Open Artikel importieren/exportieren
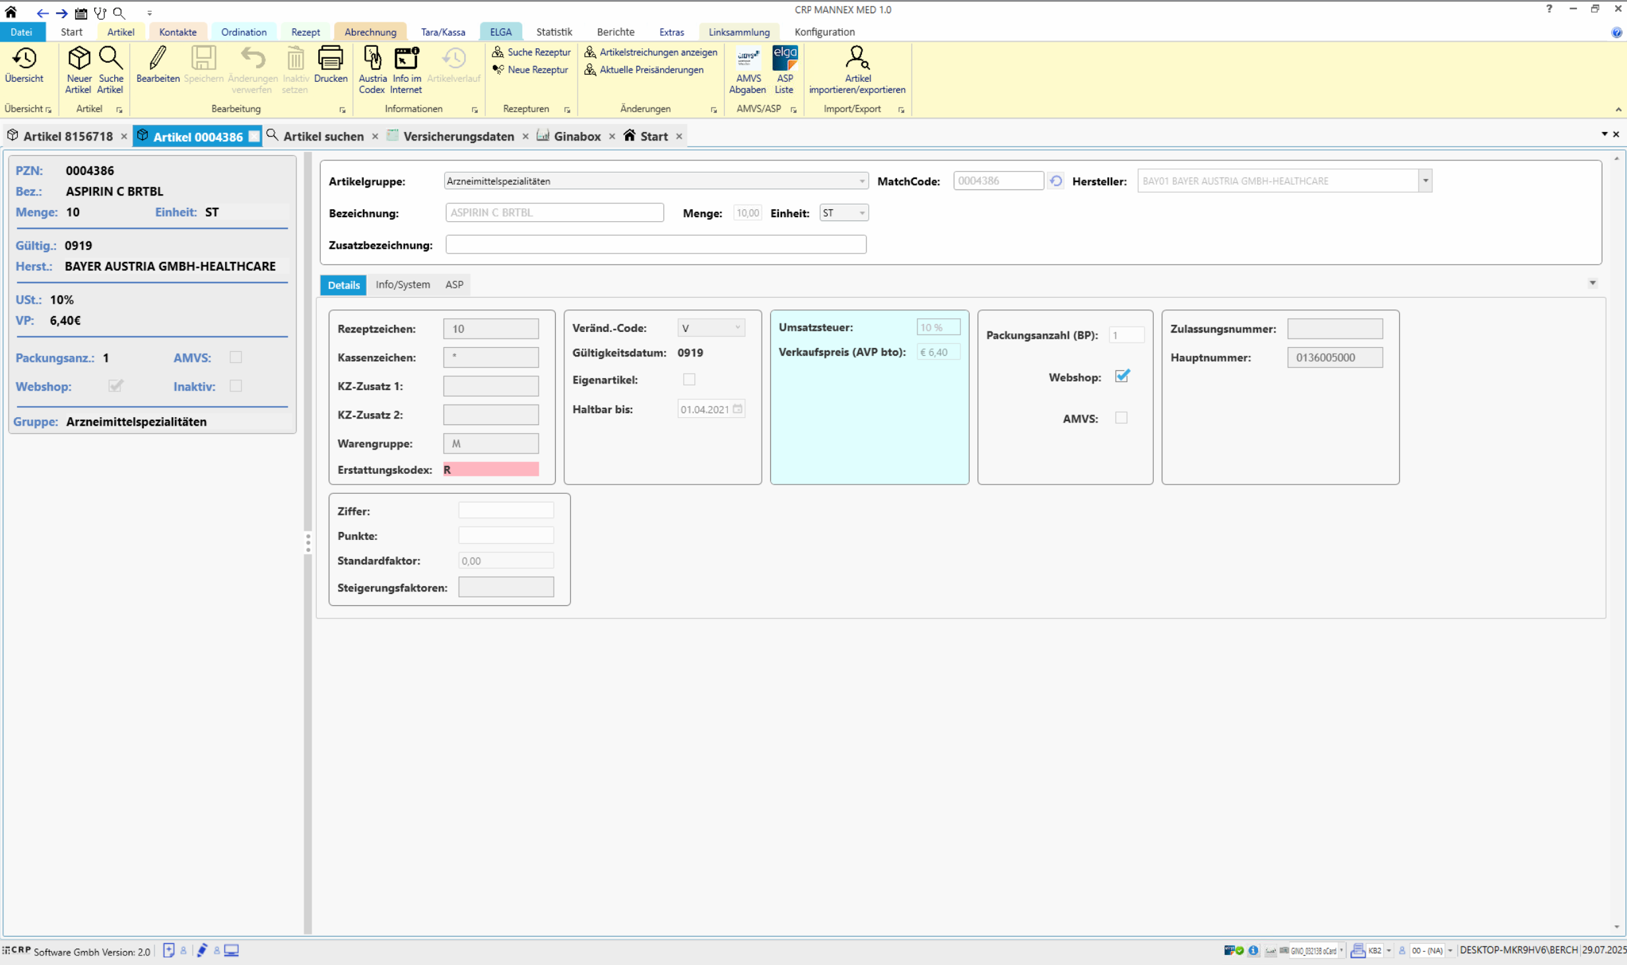This screenshot has width=1627, height=965. (857, 70)
